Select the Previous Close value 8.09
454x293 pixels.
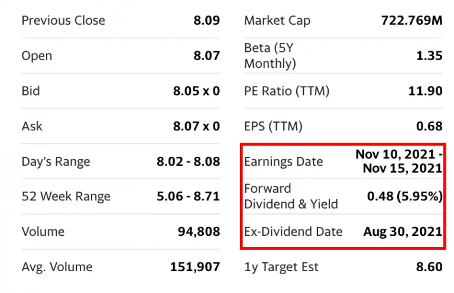207,21
